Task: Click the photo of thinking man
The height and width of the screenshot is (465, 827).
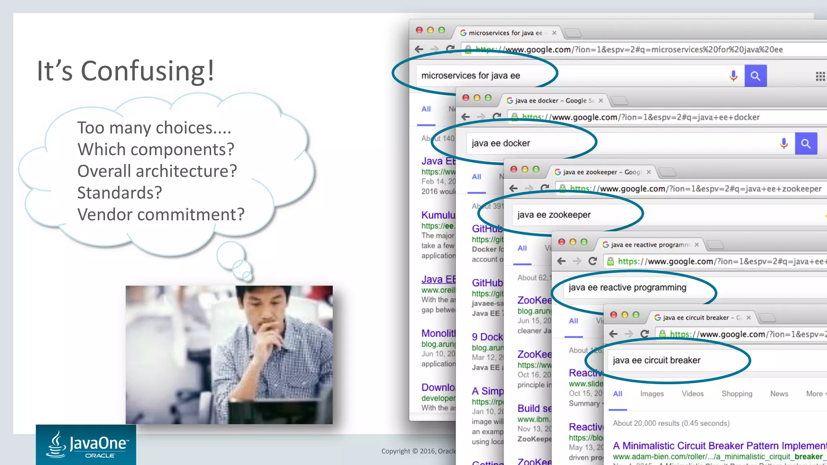Action: 229,355
